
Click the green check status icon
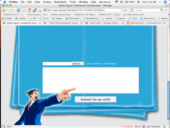click(x=164, y=126)
